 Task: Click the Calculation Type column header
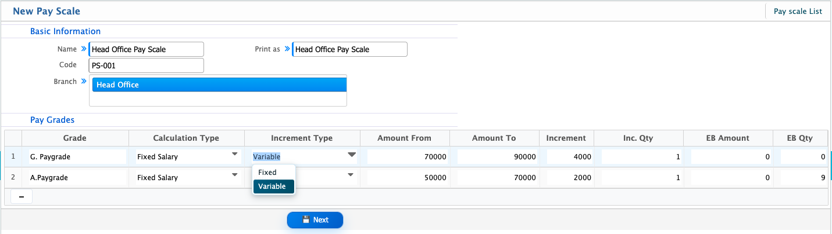point(186,138)
